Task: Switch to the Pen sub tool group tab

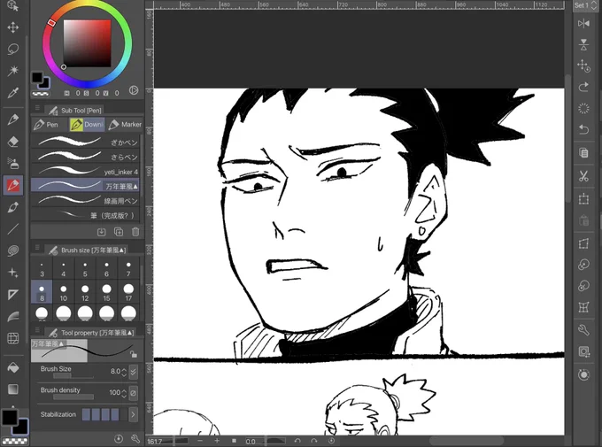Action: click(46, 125)
